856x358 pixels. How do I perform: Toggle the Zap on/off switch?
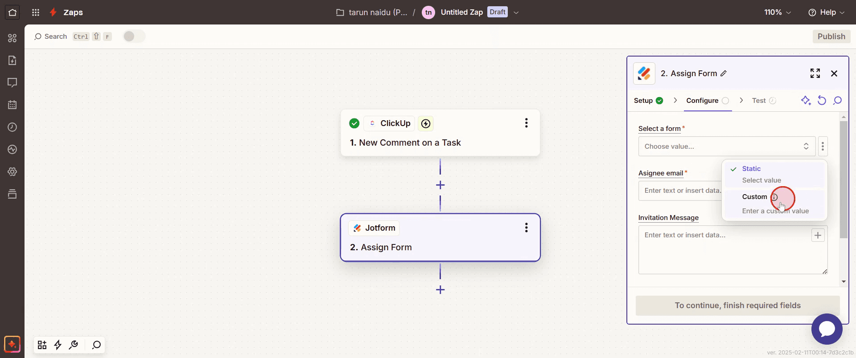[134, 37]
